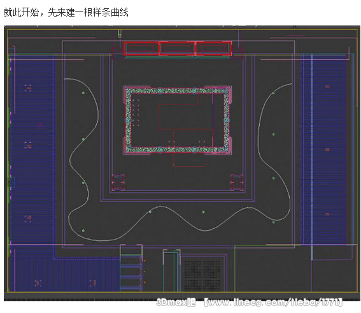361x313 pixels.
Task: Open the 3ds Max floor plan tutorial image
Action: (x=182, y=163)
